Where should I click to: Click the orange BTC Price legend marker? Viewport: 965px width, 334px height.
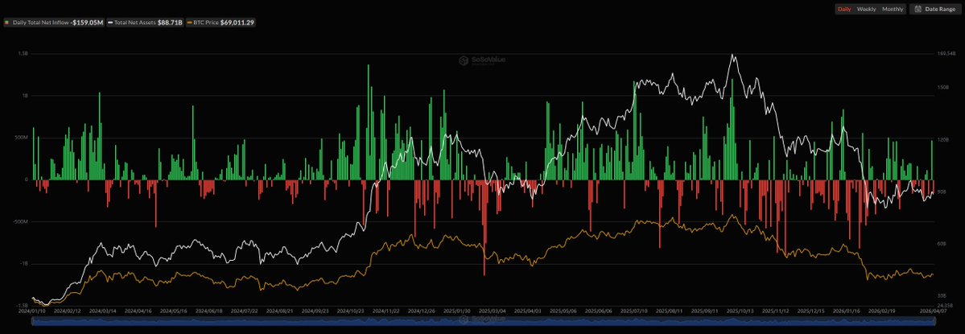click(x=190, y=23)
